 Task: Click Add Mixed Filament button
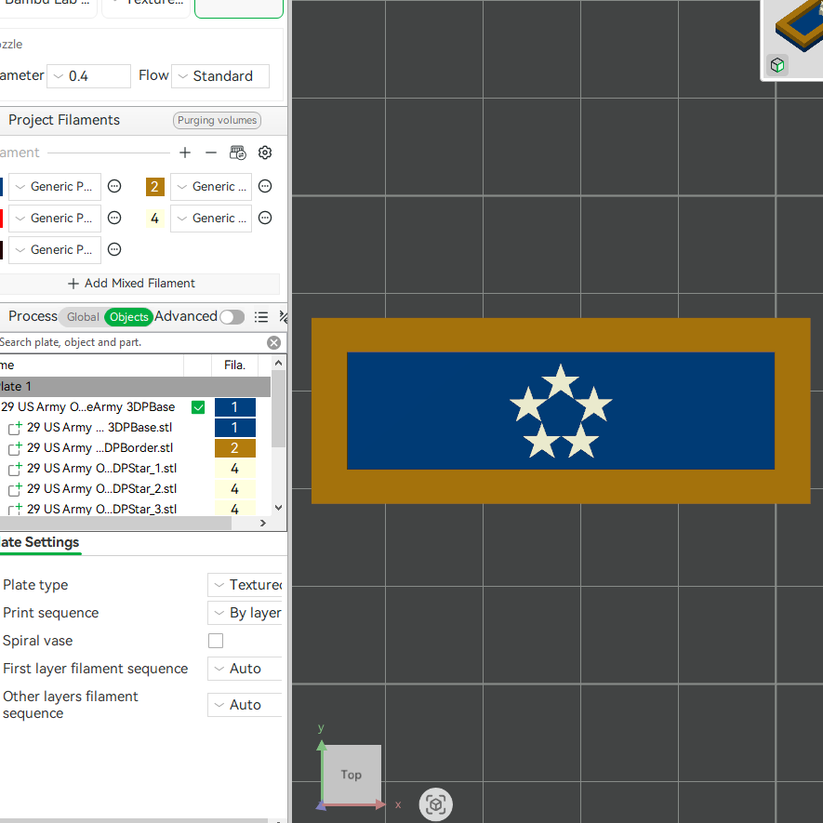pyautogui.click(x=132, y=284)
